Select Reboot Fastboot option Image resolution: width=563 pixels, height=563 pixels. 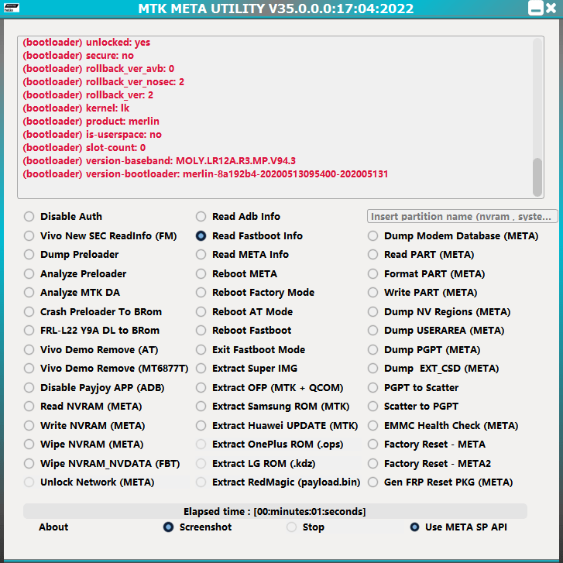point(201,331)
